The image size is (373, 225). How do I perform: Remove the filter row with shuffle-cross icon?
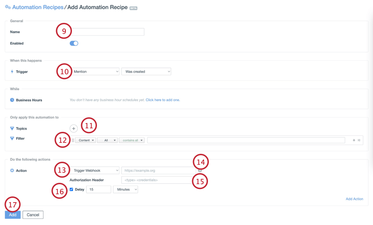tap(359, 140)
